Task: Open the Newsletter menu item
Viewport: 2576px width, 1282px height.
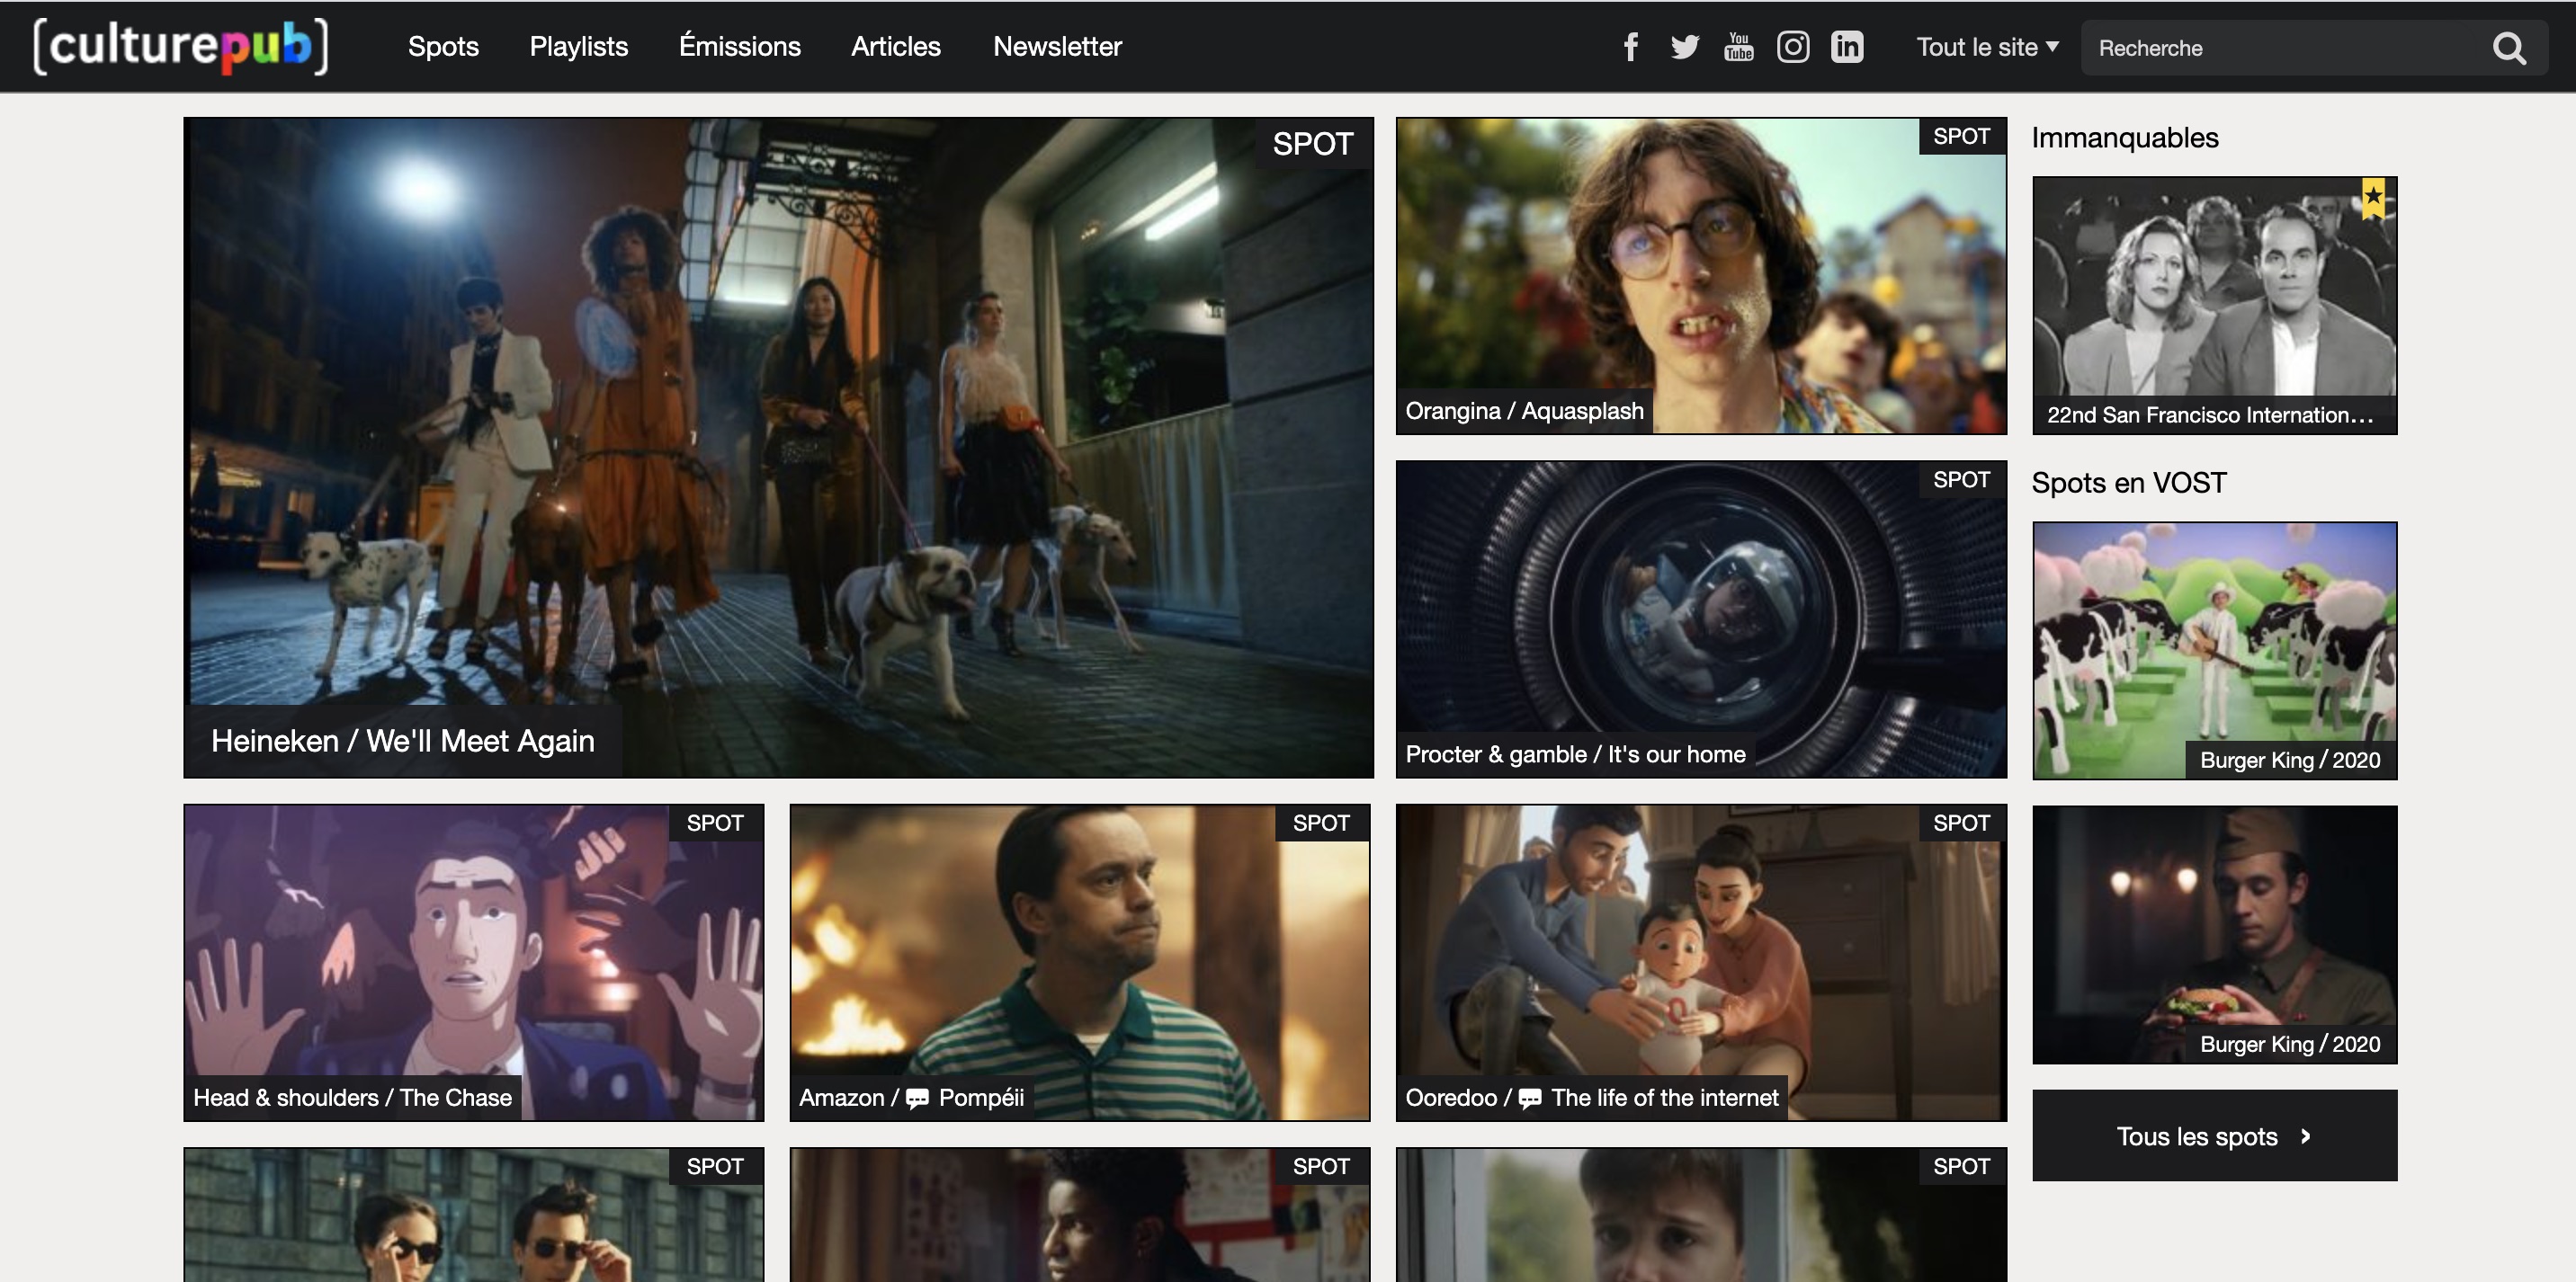Action: click(x=1057, y=47)
